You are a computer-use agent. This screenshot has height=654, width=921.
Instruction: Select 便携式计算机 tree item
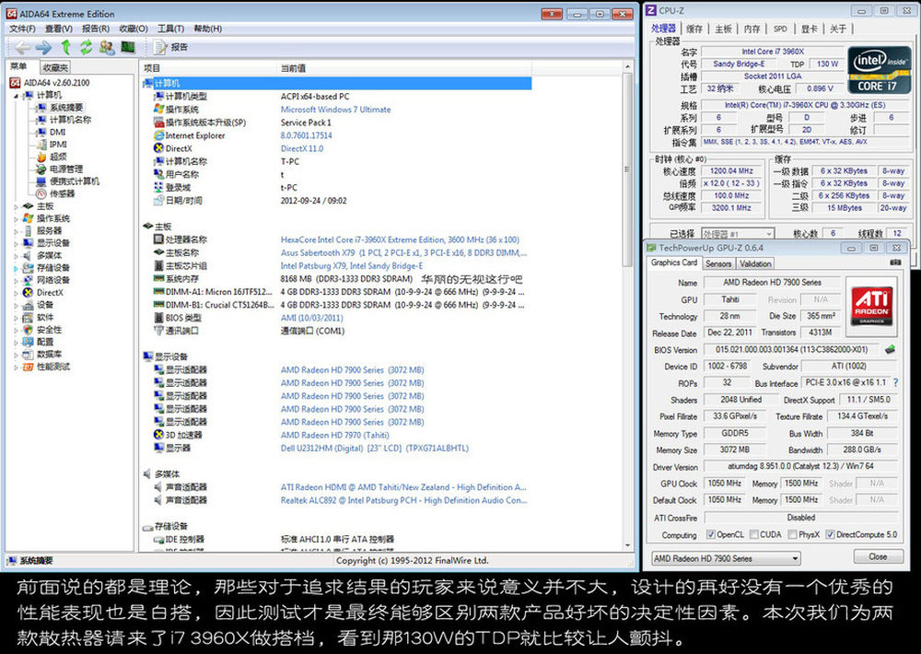[x=74, y=181]
